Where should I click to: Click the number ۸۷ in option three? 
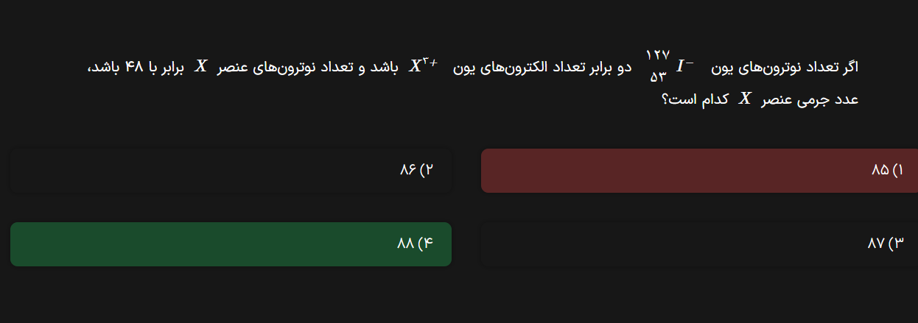click(875, 244)
